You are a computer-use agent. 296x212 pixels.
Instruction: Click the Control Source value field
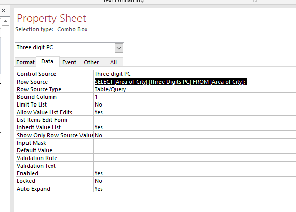pyautogui.click(x=195, y=74)
